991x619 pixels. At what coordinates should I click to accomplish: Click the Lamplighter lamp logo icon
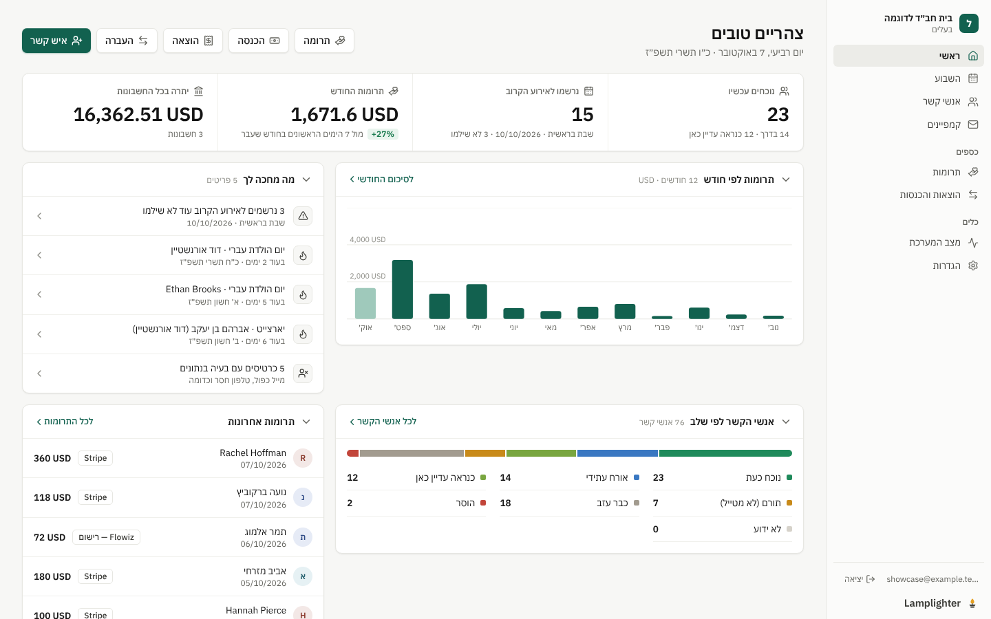pyautogui.click(x=972, y=603)
